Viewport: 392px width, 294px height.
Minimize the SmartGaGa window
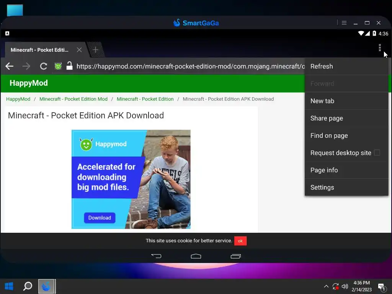point(356,23)
